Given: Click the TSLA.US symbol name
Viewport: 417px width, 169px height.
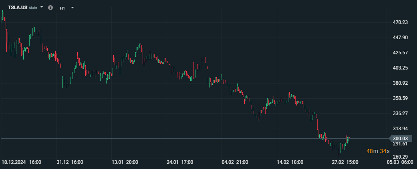Looking at the screenshot, I should click(x=18, y=8).
